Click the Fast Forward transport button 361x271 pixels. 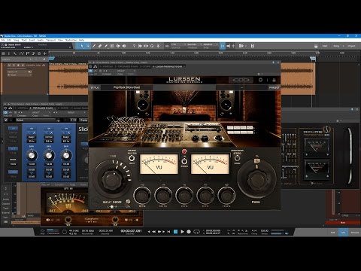159,231
